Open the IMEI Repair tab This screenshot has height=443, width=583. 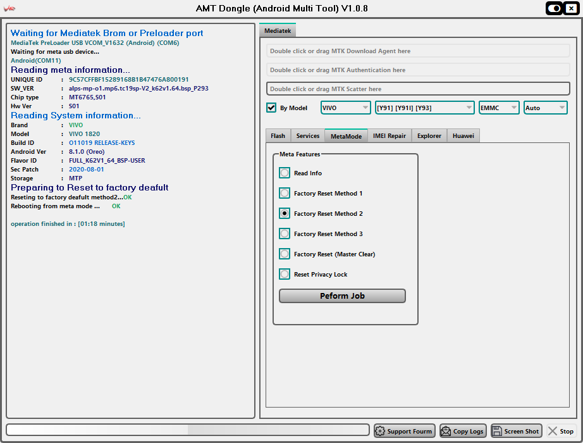point(390,136)
